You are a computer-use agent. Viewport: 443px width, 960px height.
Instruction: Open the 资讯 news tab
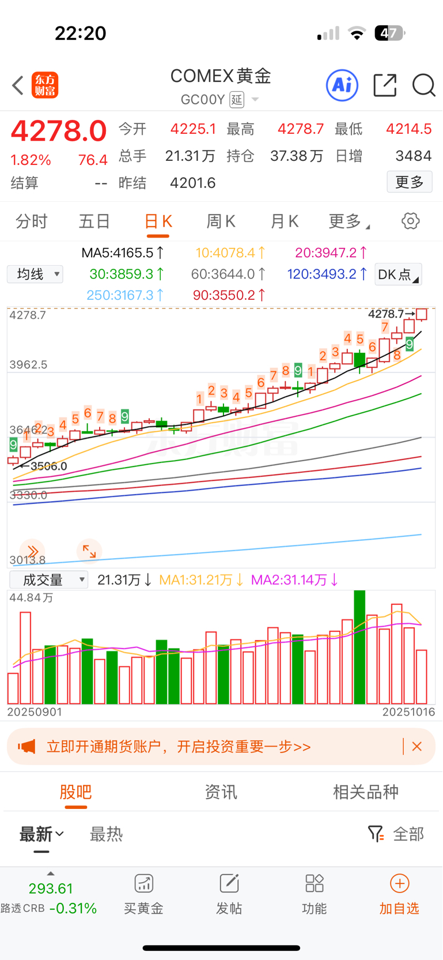pyautogui.click(x=221, y=792)
